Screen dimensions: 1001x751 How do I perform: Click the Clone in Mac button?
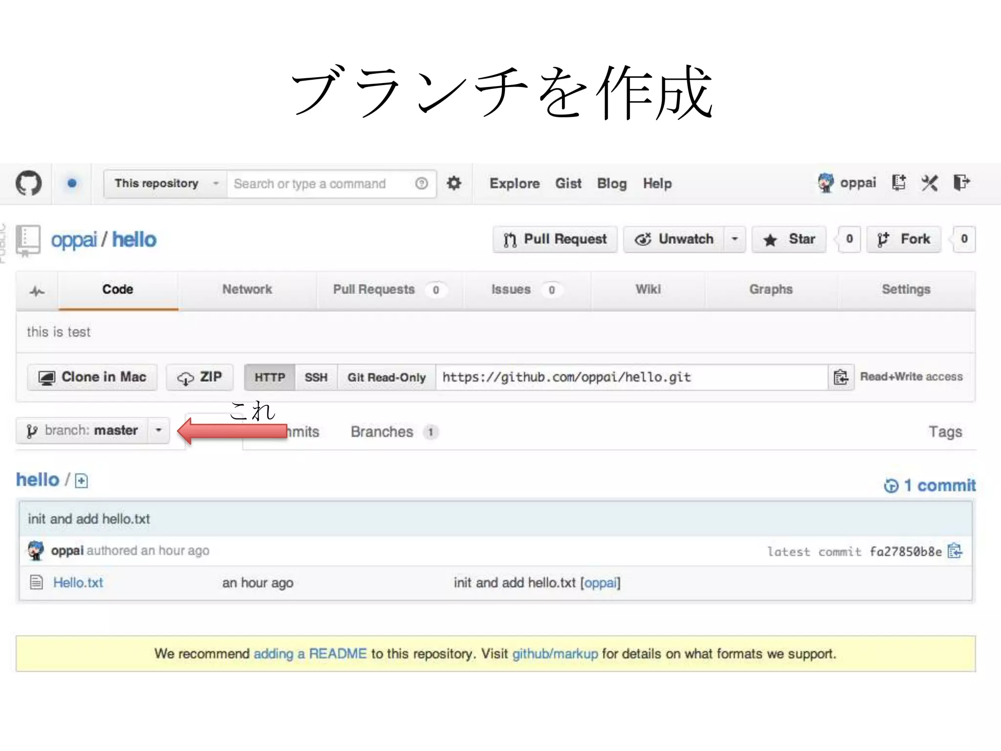pos(92,377)
